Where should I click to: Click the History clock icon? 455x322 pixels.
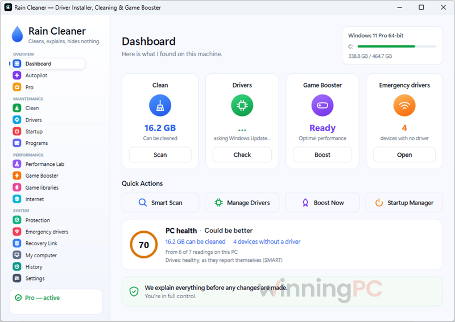click(17, 267)
